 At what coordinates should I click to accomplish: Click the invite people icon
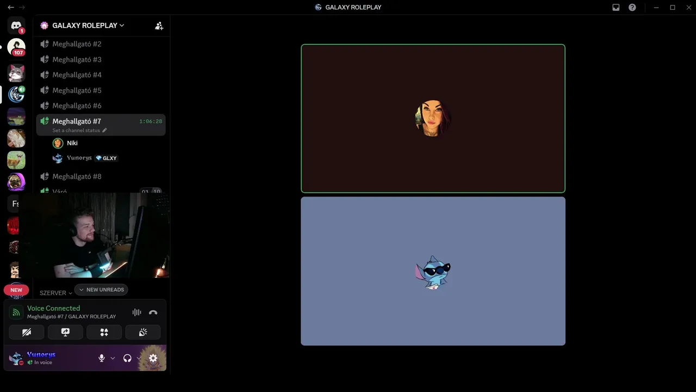[x=159, y=26]
